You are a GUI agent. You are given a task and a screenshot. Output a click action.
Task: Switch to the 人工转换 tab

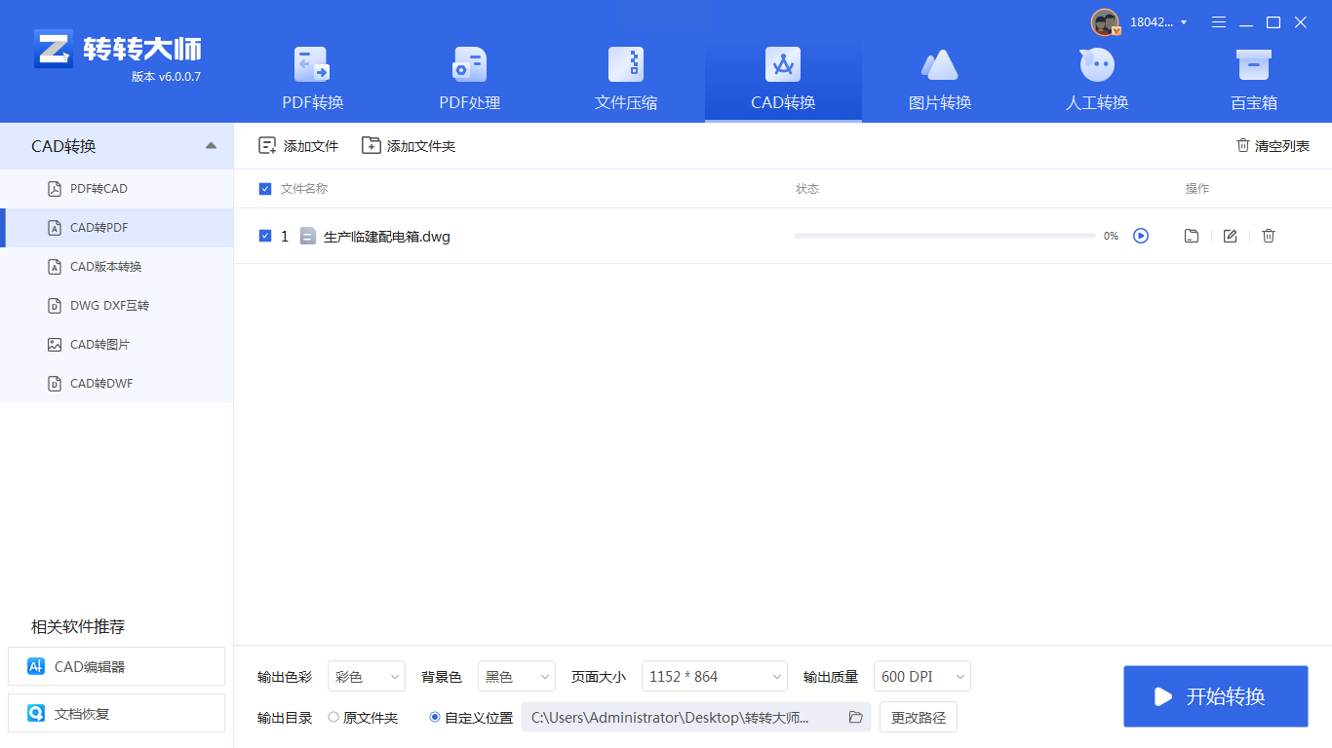click(1097, 79)
